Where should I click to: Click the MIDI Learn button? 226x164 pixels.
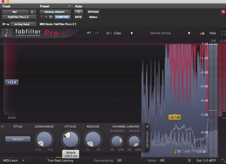click(x=10, y=160)
